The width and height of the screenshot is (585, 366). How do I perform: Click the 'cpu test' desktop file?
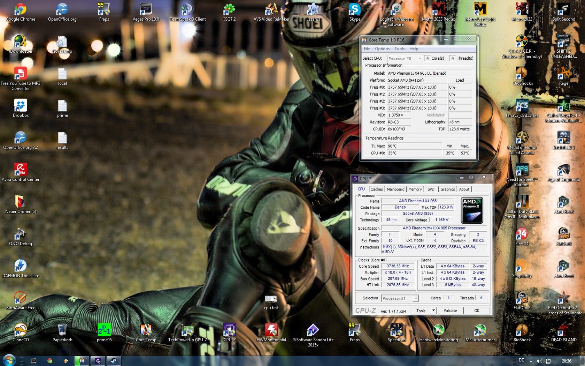271,302
